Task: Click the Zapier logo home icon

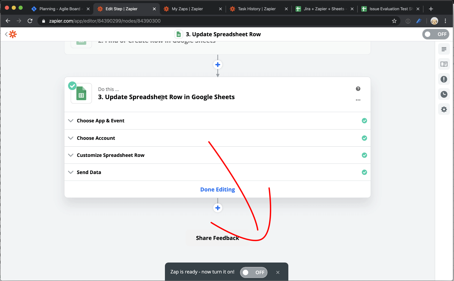Action: 13,34
